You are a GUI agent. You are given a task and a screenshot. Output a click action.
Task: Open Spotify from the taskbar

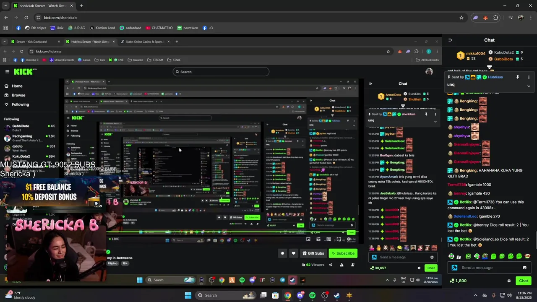pyautogui.click(x=312, y=295)
